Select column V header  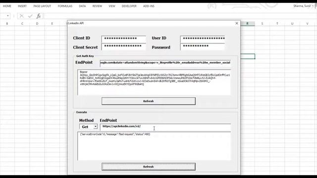307,24
